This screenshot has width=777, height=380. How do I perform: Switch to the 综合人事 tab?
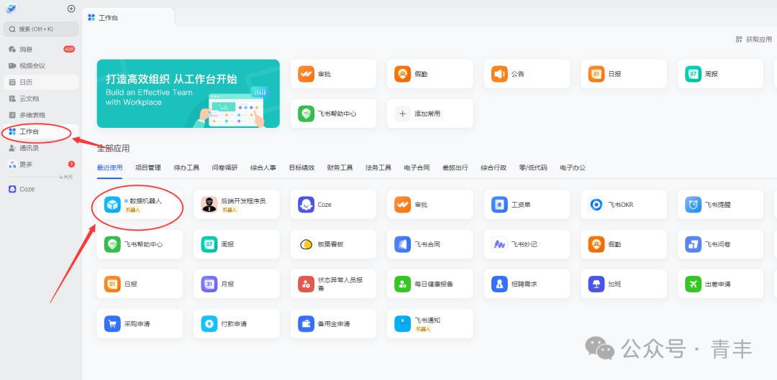coord(263,168)
